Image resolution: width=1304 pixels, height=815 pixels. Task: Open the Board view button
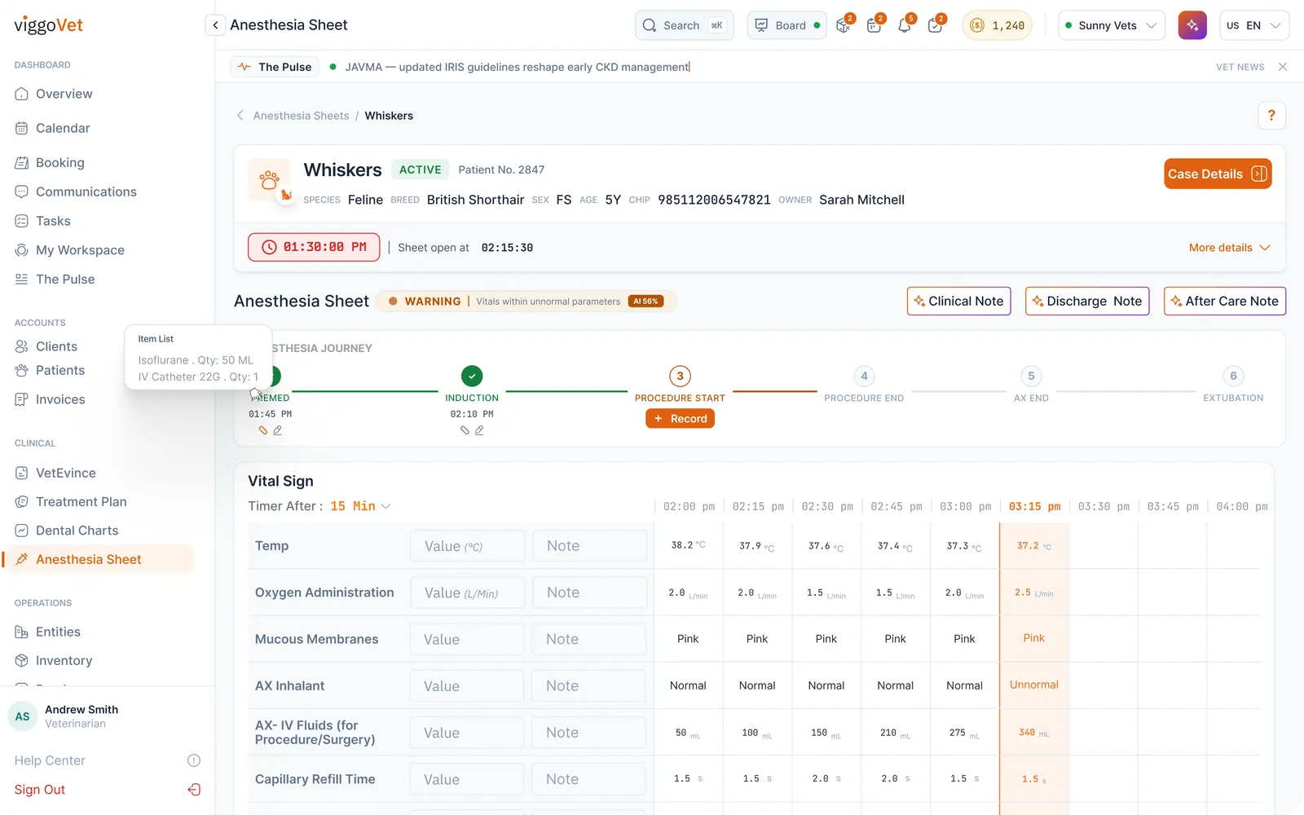[x=787, y=25]
